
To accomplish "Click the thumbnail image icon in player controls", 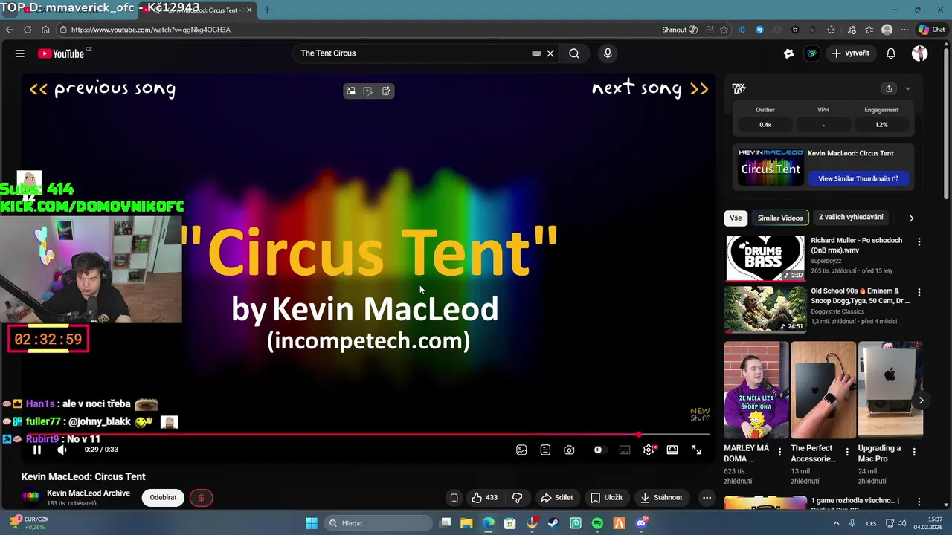I will point(521,450).
